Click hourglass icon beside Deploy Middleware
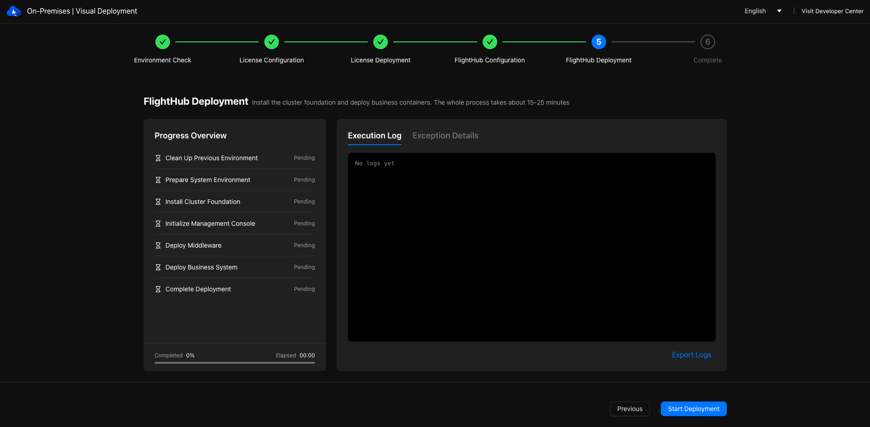 pyautogui.click(x=158, y=245)
